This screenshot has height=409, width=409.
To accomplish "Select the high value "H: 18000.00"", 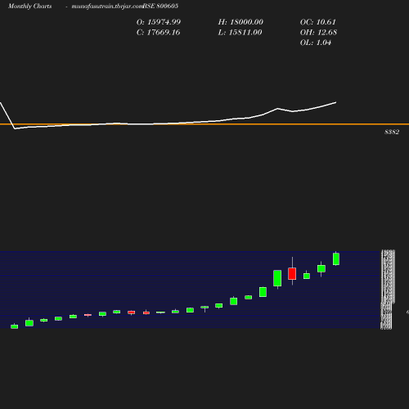I will [x=240, y=22].
